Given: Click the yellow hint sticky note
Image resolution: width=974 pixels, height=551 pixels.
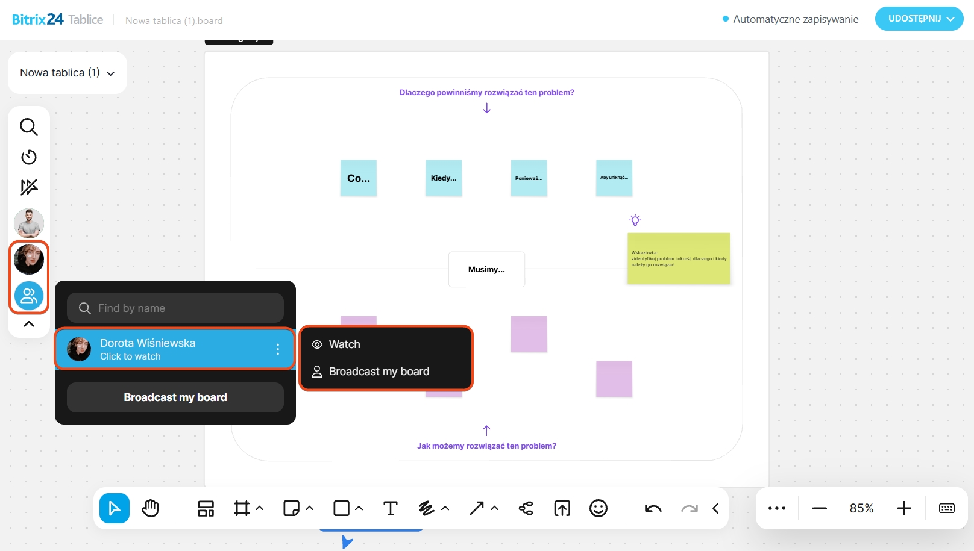Looking at the screenshot, I should click(x=679, y=258).
